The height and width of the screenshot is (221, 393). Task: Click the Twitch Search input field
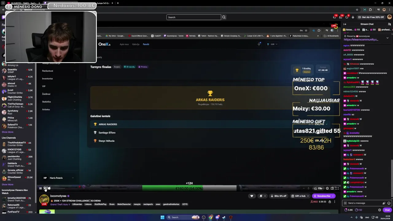pos(193,17)
